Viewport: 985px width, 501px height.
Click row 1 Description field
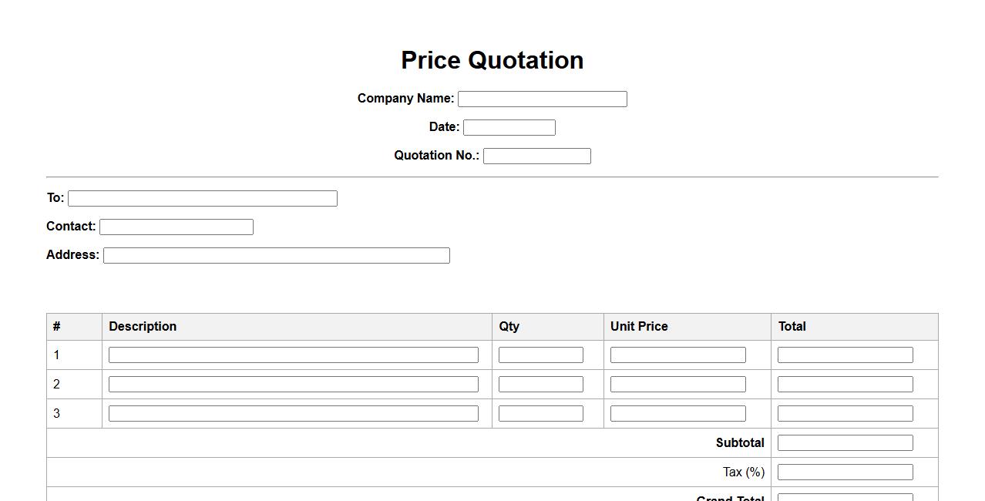[x=293, y=355]
